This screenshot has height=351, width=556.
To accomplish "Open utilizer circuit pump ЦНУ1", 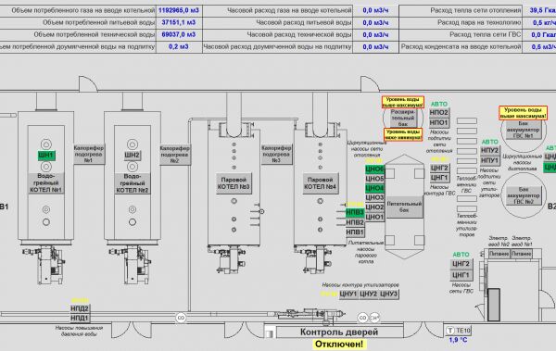I will coord(348,295).
